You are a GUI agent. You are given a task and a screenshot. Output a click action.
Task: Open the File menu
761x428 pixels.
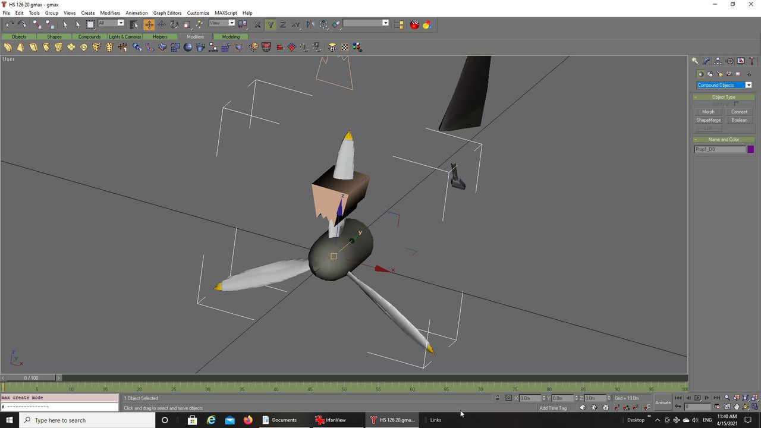[6, 12]
